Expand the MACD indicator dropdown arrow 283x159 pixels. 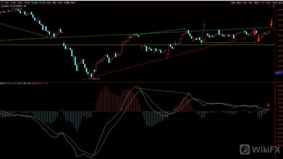[1, 83]
